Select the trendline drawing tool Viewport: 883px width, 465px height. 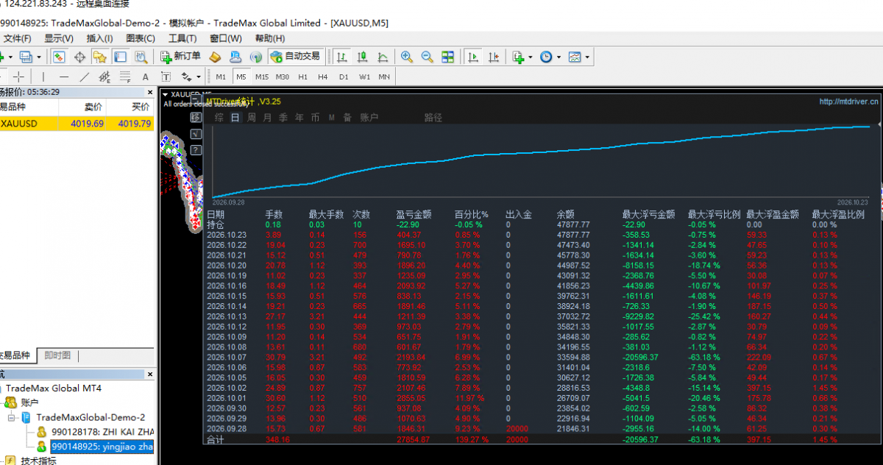pyautogui.click(x=84, y=77)
